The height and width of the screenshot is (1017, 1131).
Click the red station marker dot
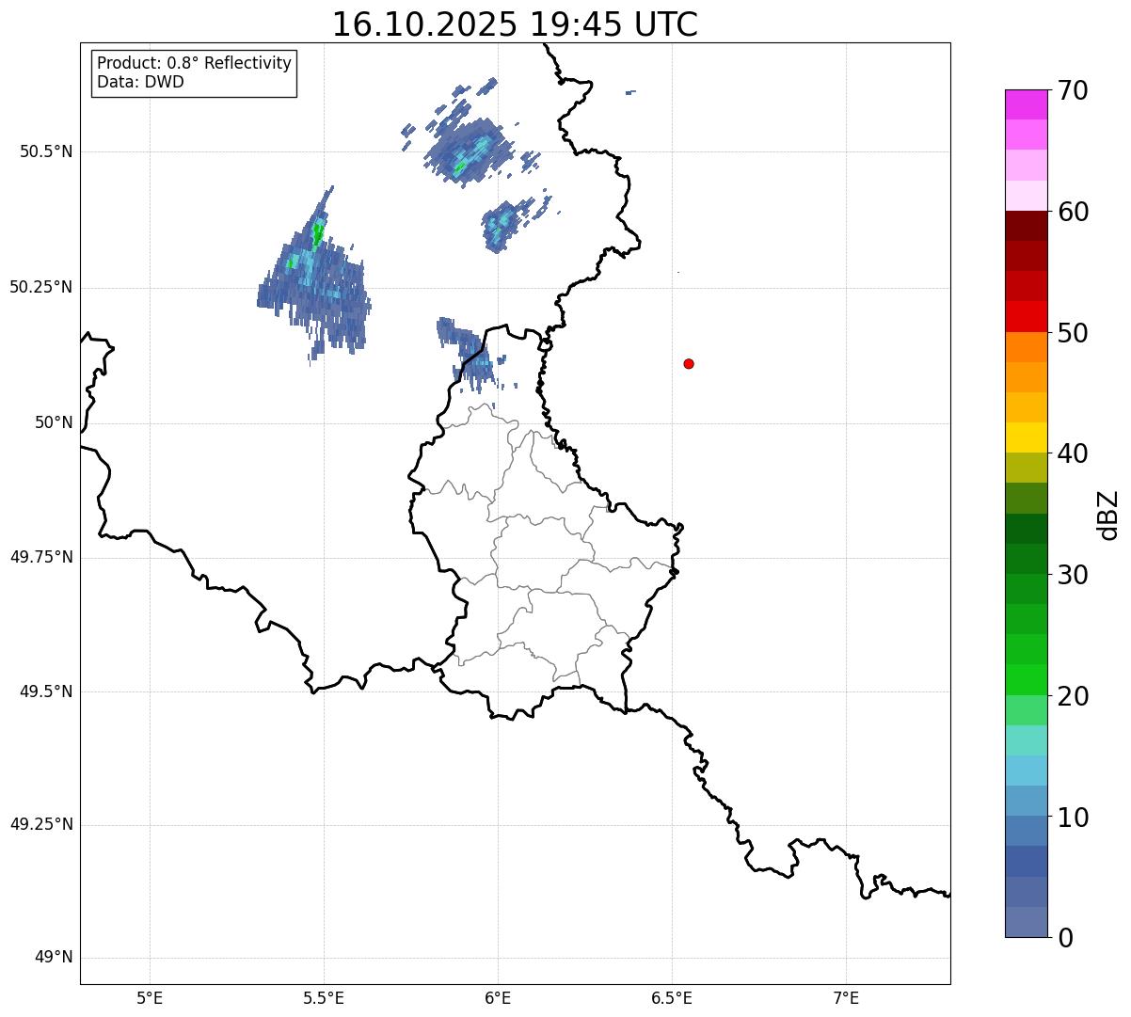[x=689, y=363]
